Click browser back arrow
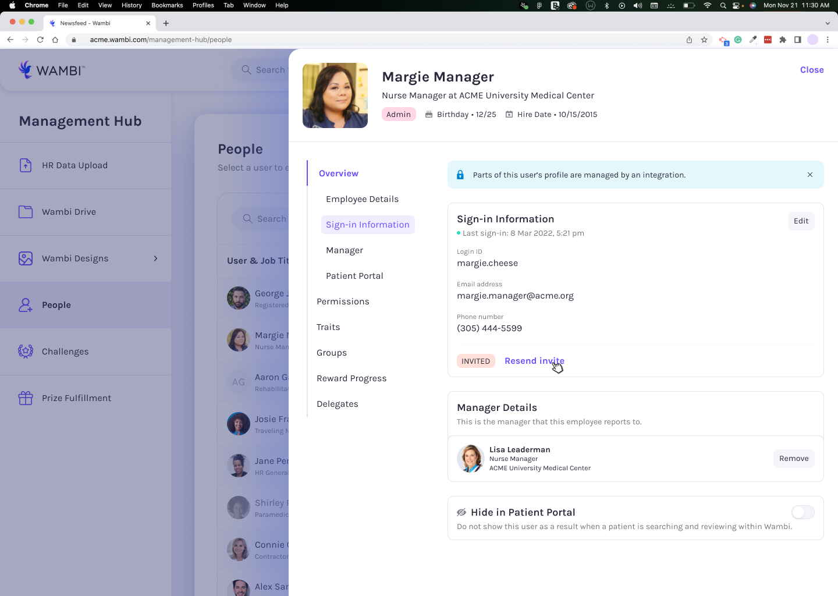The width and height of the screenshot is (838, 596). (x=10, y=40)
